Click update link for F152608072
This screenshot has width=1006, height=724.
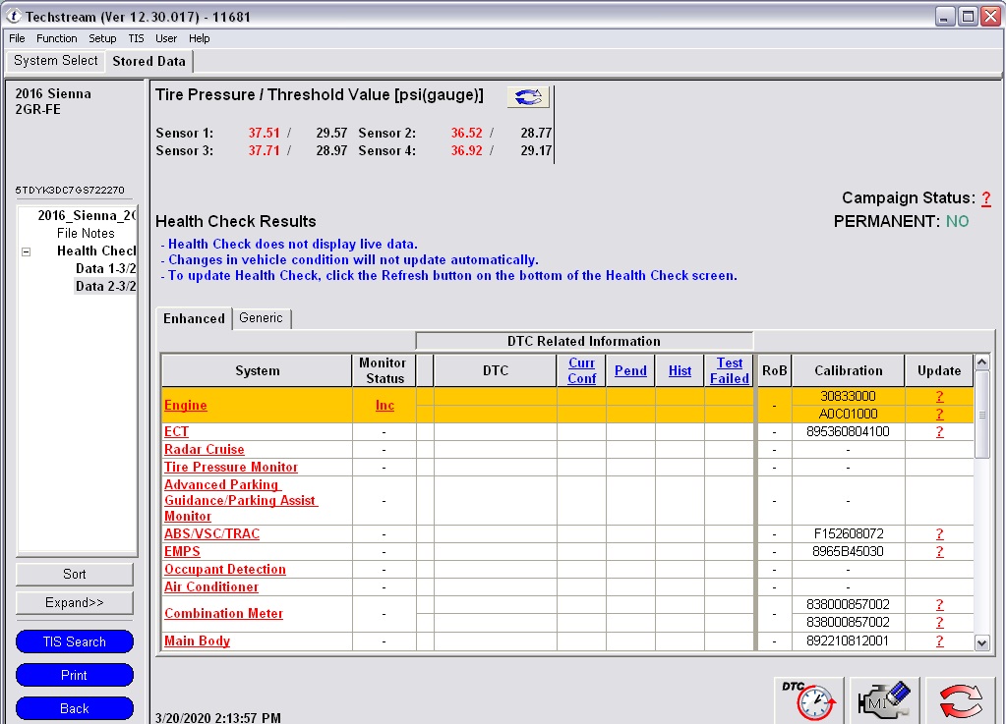coord(939,533)
